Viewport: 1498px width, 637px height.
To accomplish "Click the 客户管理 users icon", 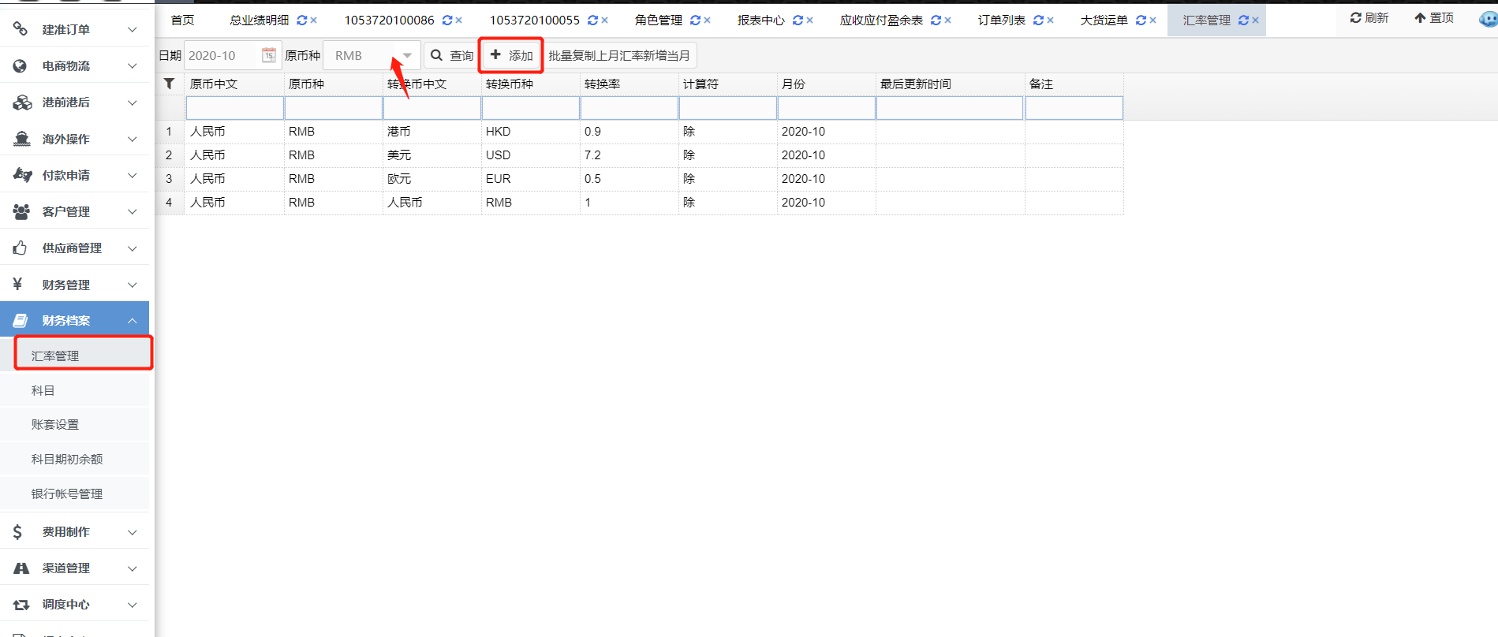I will (21, 211).
